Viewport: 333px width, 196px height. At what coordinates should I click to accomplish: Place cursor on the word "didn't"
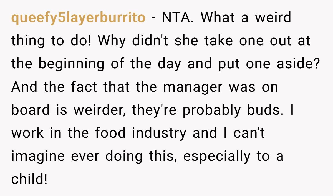click(150, 41)
